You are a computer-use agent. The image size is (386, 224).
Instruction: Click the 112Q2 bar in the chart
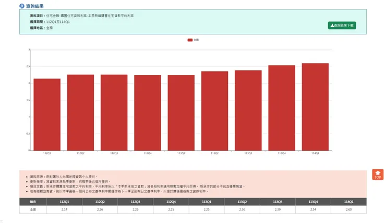80,113
